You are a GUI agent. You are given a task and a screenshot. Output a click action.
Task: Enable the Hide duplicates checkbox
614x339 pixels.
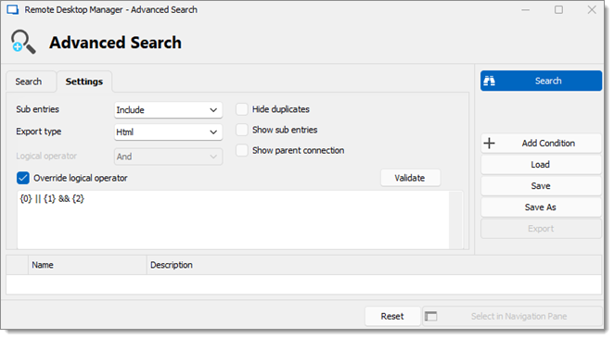pyautogui.click(x=242, y=109)
